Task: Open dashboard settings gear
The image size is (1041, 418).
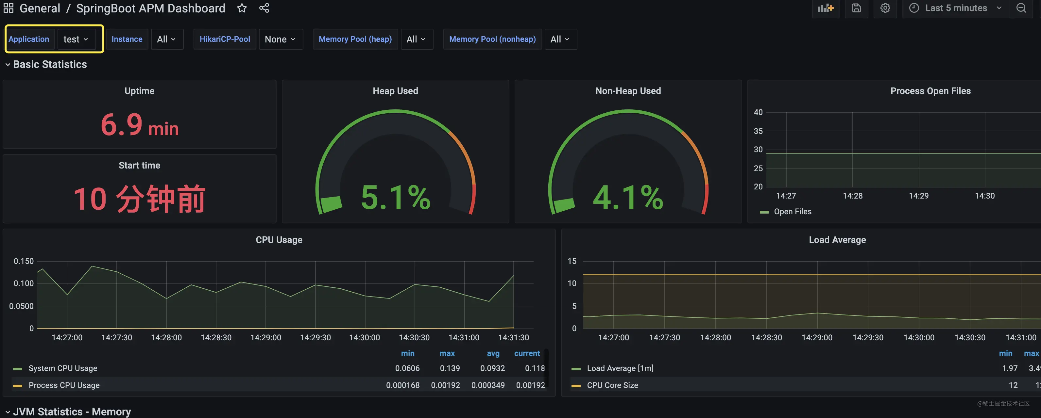Action: tap(885, 8)
